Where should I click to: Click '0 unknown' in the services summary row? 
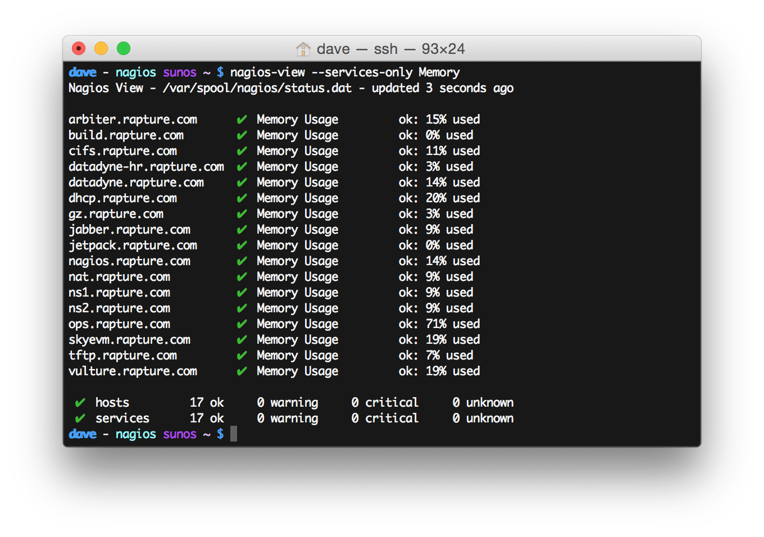coord(483,418)
